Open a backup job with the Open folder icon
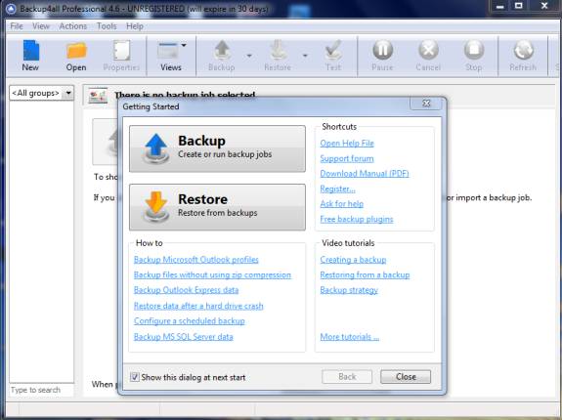This screenshot has width=562, height=420. (76, 51)
